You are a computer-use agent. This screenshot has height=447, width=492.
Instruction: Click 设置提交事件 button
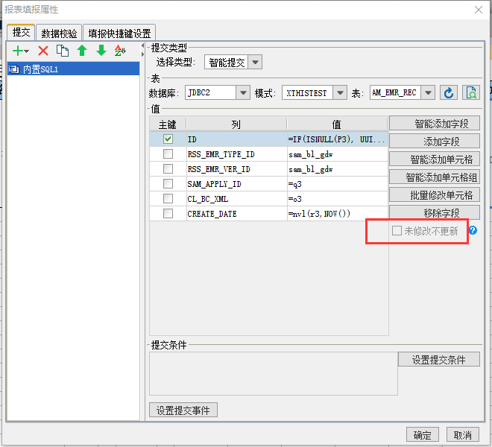[183, 410]
